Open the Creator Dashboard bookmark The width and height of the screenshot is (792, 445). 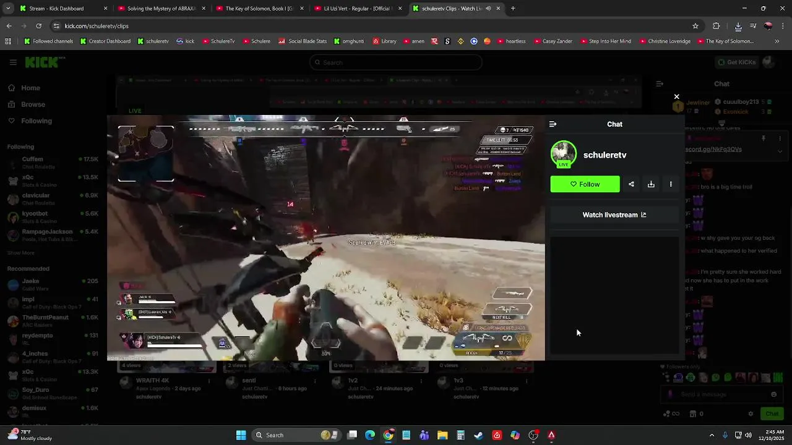(105, 41)
